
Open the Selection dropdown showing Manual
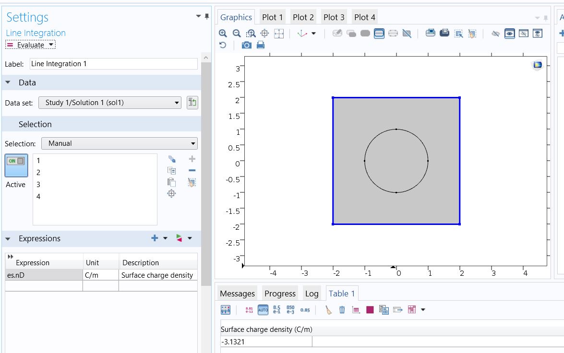[x=119, y=143]
